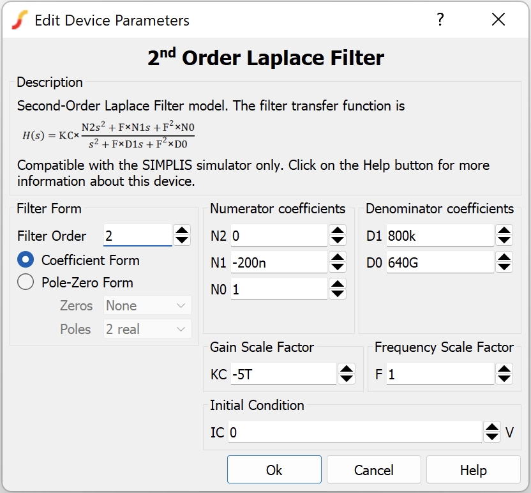This screenshot has height=493, width=531.
Task: Increase N1 value with up arrow
Action: click(x=338, y=257)
